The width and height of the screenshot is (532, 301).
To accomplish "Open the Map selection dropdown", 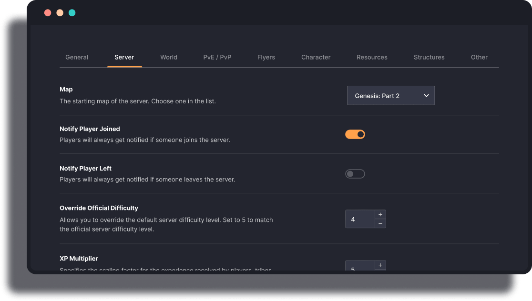I will (391, 95).
